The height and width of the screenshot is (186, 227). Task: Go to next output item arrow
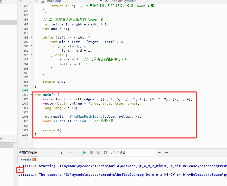[77, 153]
